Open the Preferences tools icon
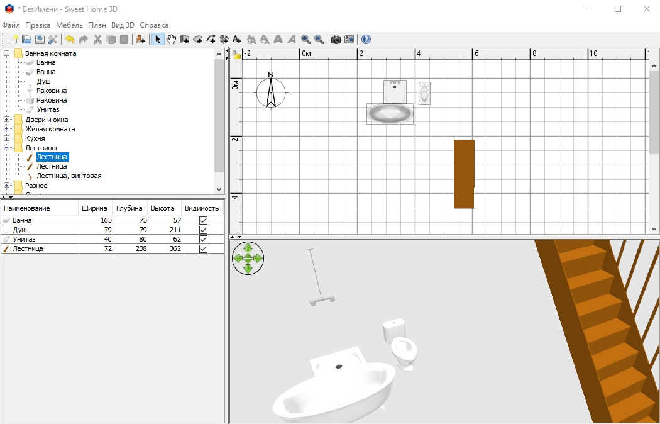Viewport: 660px width, 424px height. point(53,40)
